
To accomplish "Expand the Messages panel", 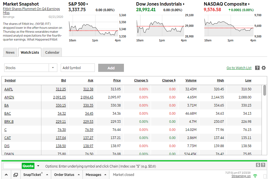I will click(105, 175).
